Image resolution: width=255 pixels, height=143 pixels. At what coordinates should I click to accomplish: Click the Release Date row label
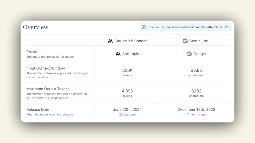point(38,110)
